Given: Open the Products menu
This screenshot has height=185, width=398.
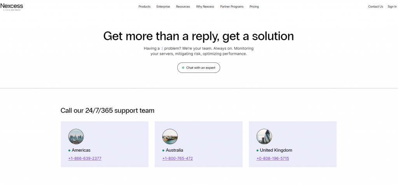Looking at the screenshot, I should 144,7.
